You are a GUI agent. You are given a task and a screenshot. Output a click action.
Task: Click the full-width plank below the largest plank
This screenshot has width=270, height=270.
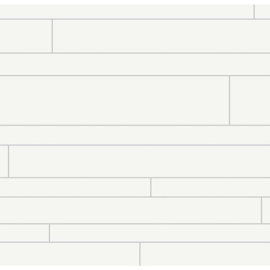(x=135, y=135)
